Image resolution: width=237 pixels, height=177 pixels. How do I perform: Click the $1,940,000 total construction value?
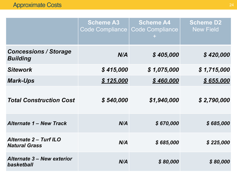pos(164,100)
